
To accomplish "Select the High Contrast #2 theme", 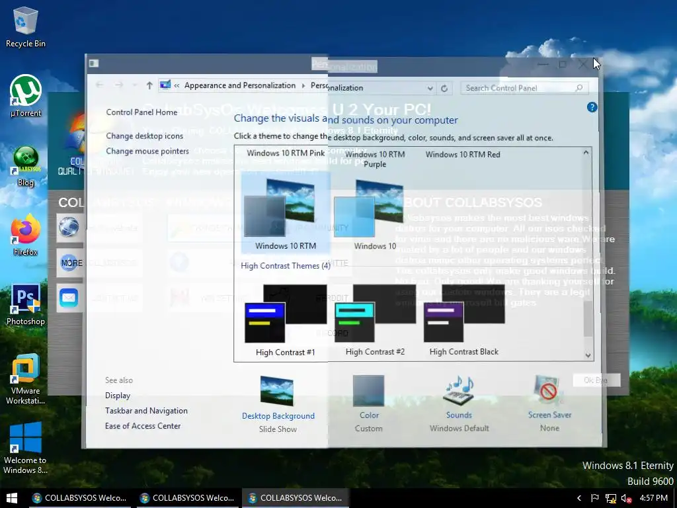I will pos(375,319).
